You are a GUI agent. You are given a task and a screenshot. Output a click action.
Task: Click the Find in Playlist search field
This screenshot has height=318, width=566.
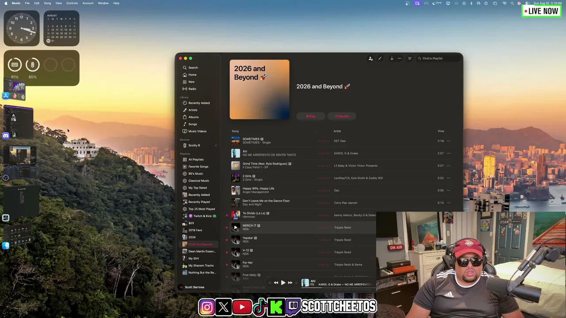click(x=438, y=58)
